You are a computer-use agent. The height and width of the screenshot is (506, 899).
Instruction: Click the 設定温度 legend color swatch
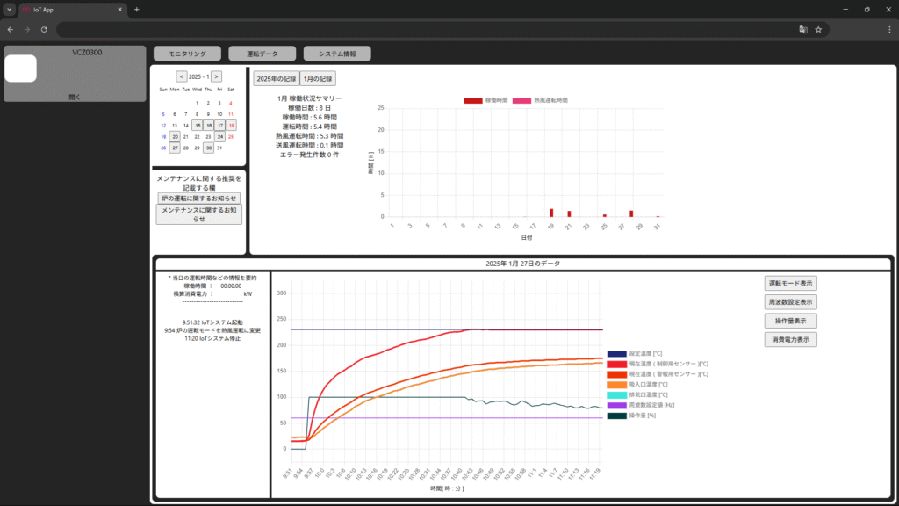[616, 354]
